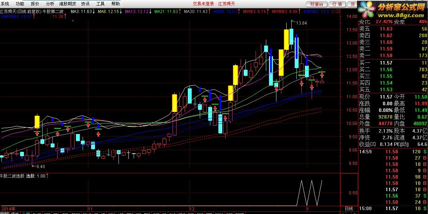Click the 0.50 sub-chart axis label
428x214 pixels.
pyautogui.click(x=353, y=193)
